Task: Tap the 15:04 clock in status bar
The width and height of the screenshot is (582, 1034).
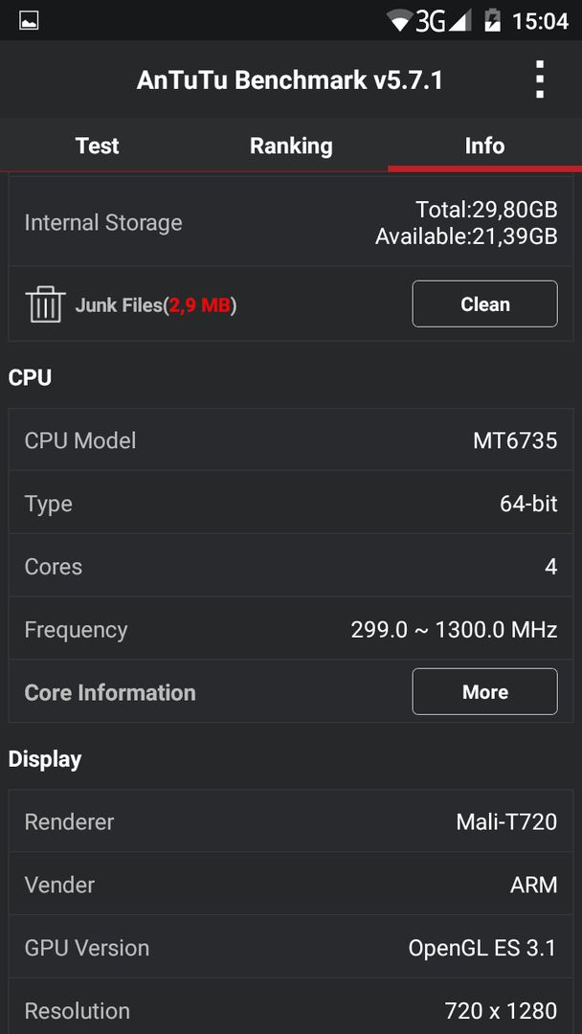Action: click(x=540, y=21)
